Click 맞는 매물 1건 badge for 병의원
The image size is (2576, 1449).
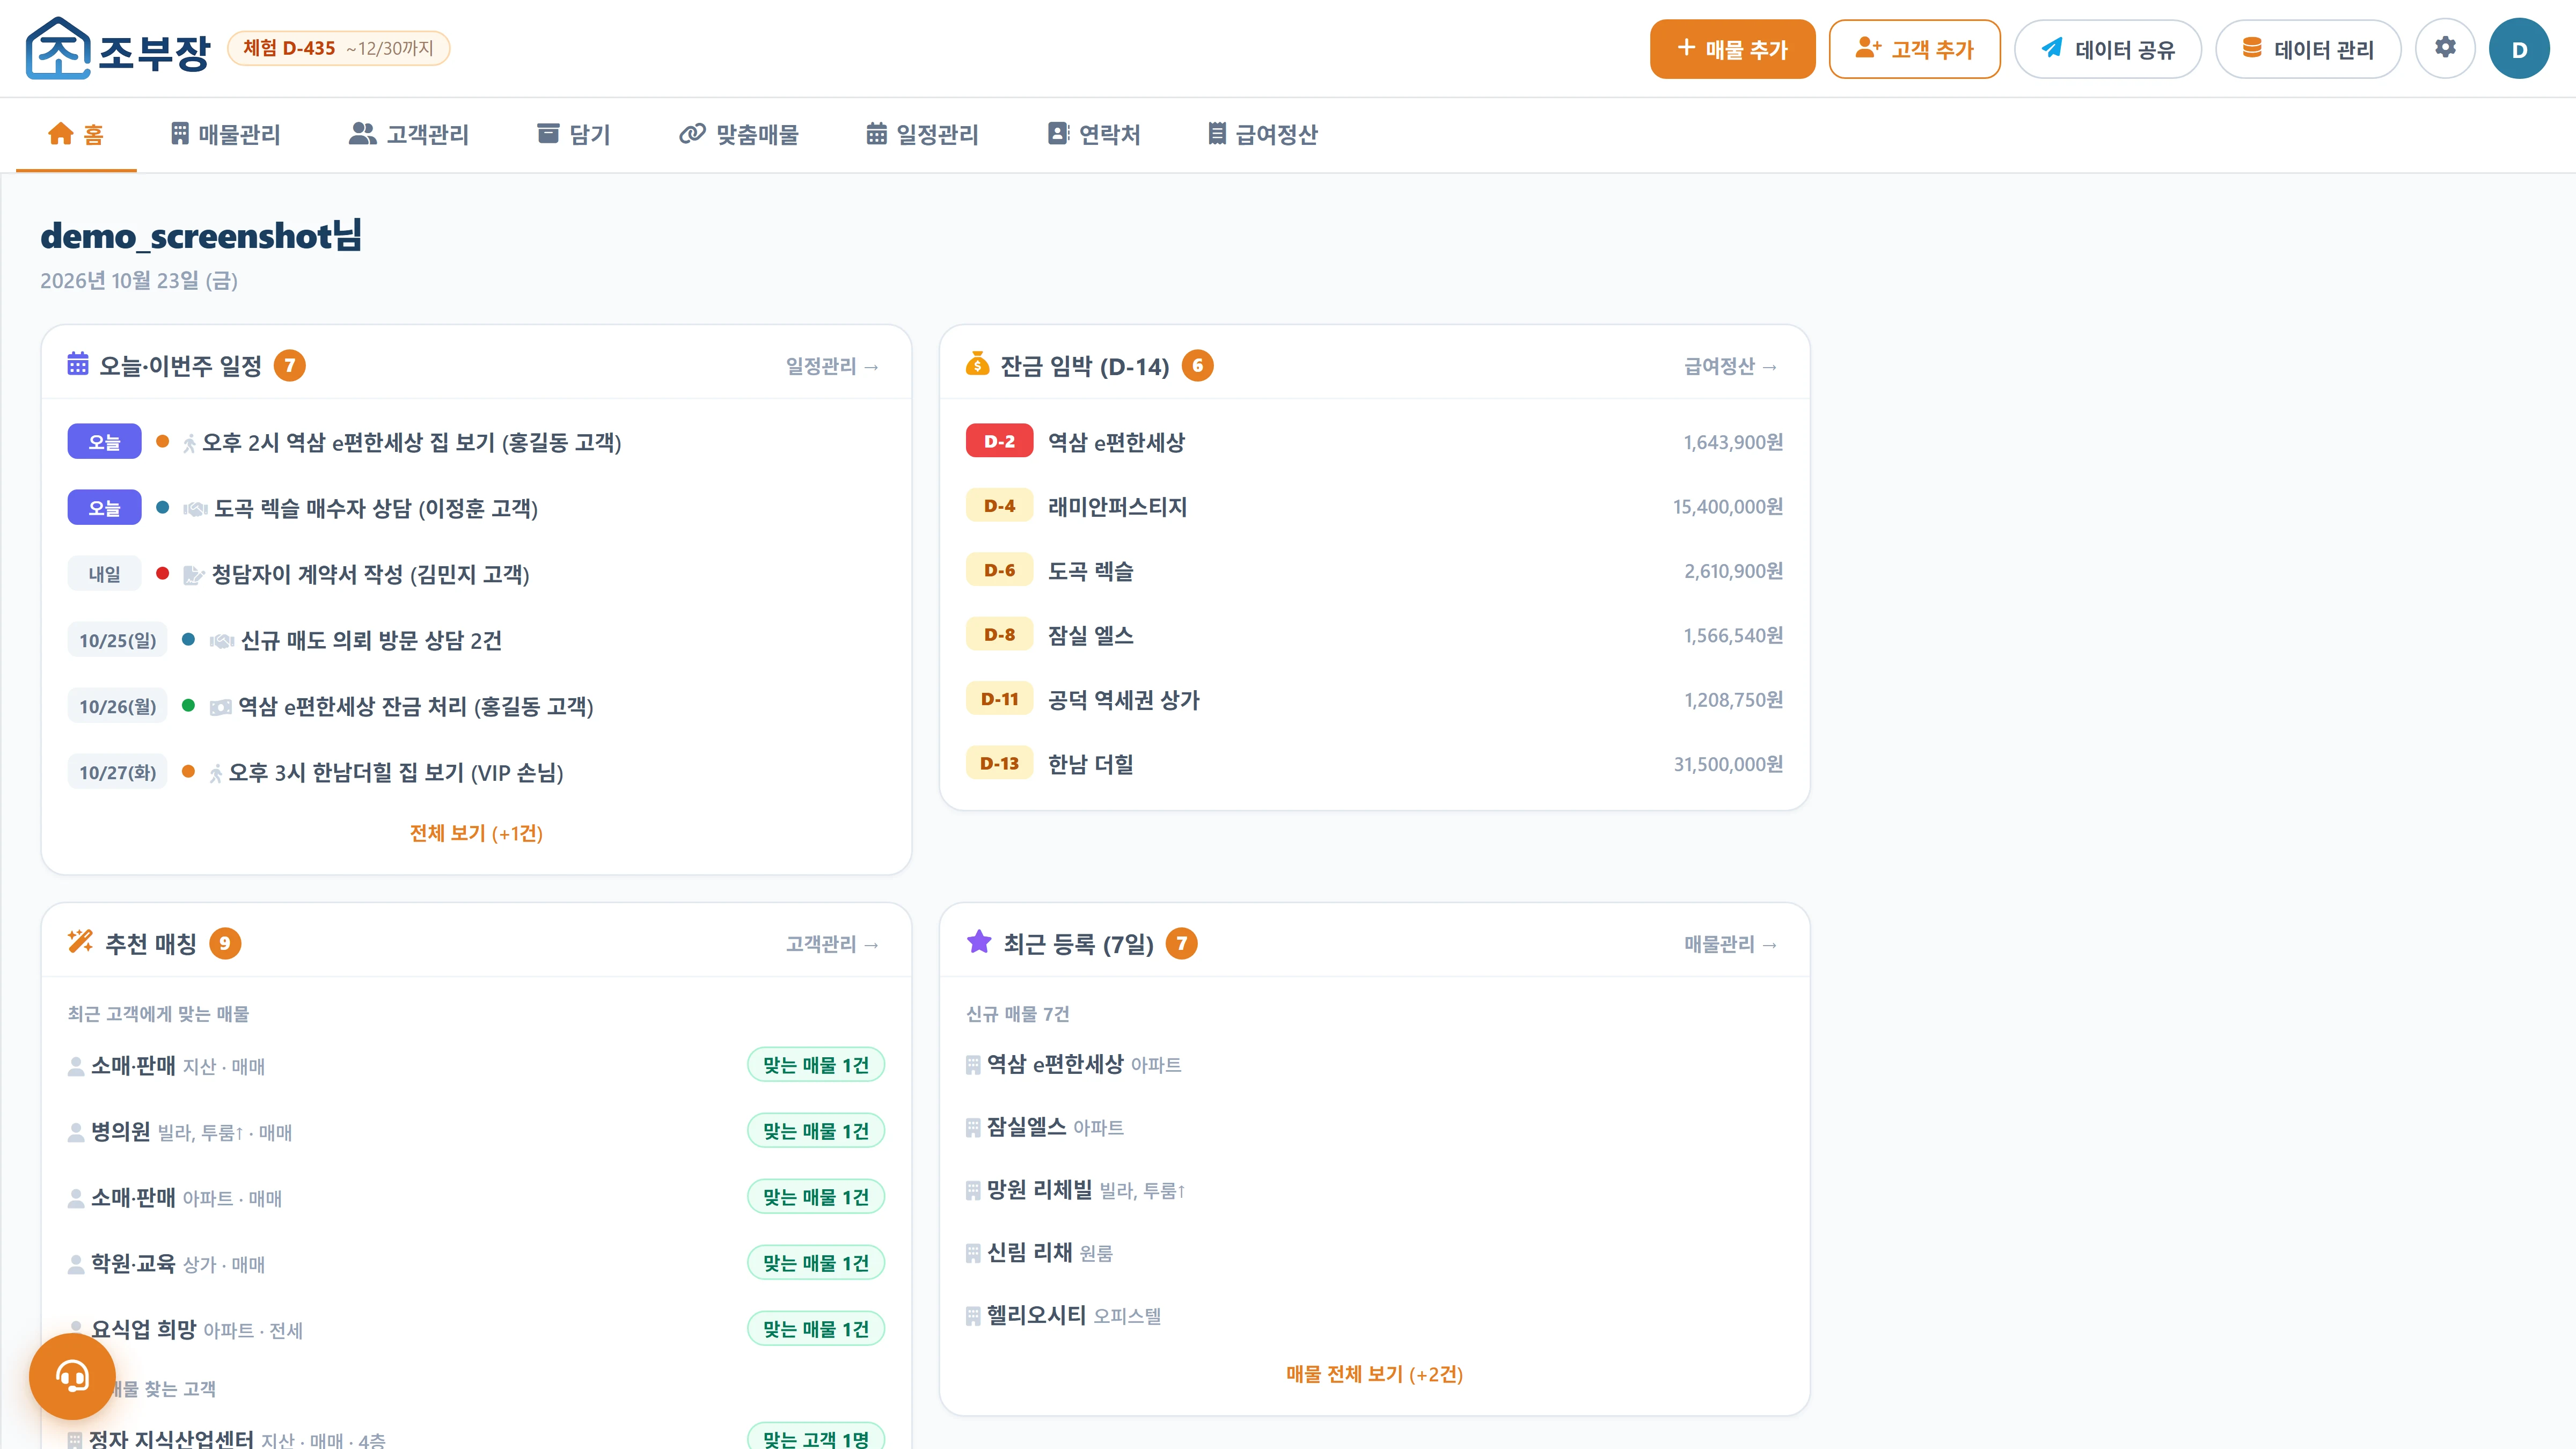pyautogui.click(x=816, y=1131)
